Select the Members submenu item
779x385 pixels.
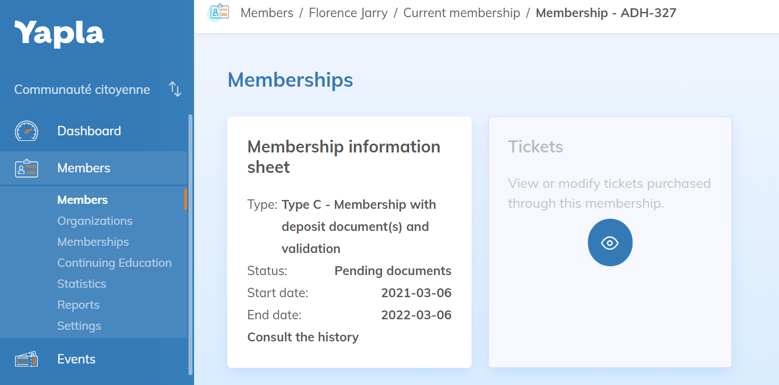click(82, 200)
